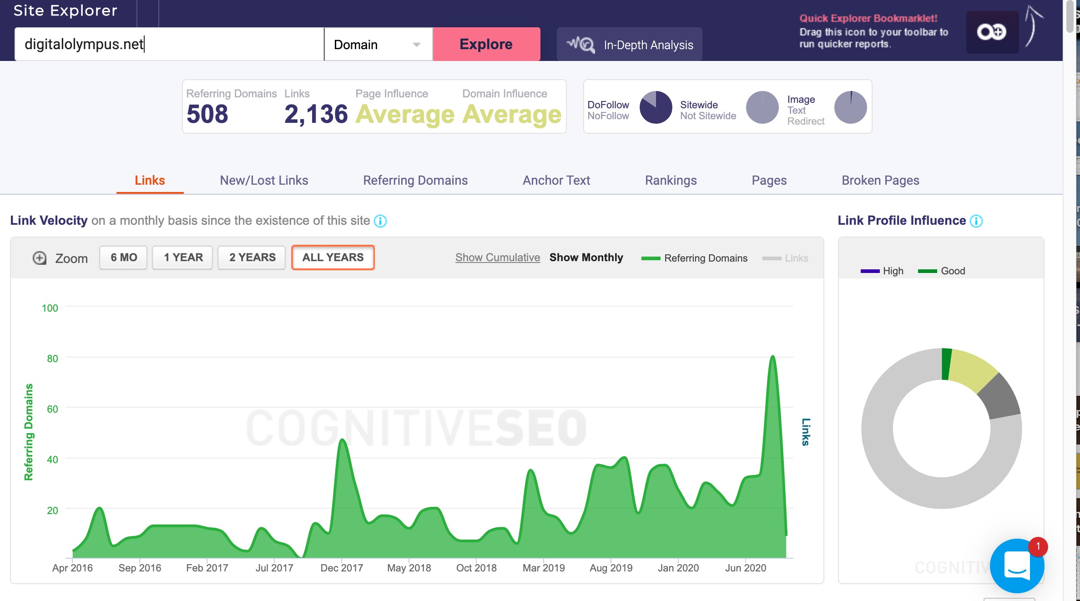Click the In-Depth Analysis magnifier icon
Screen dimensions: 1080x601
[580, 45]
